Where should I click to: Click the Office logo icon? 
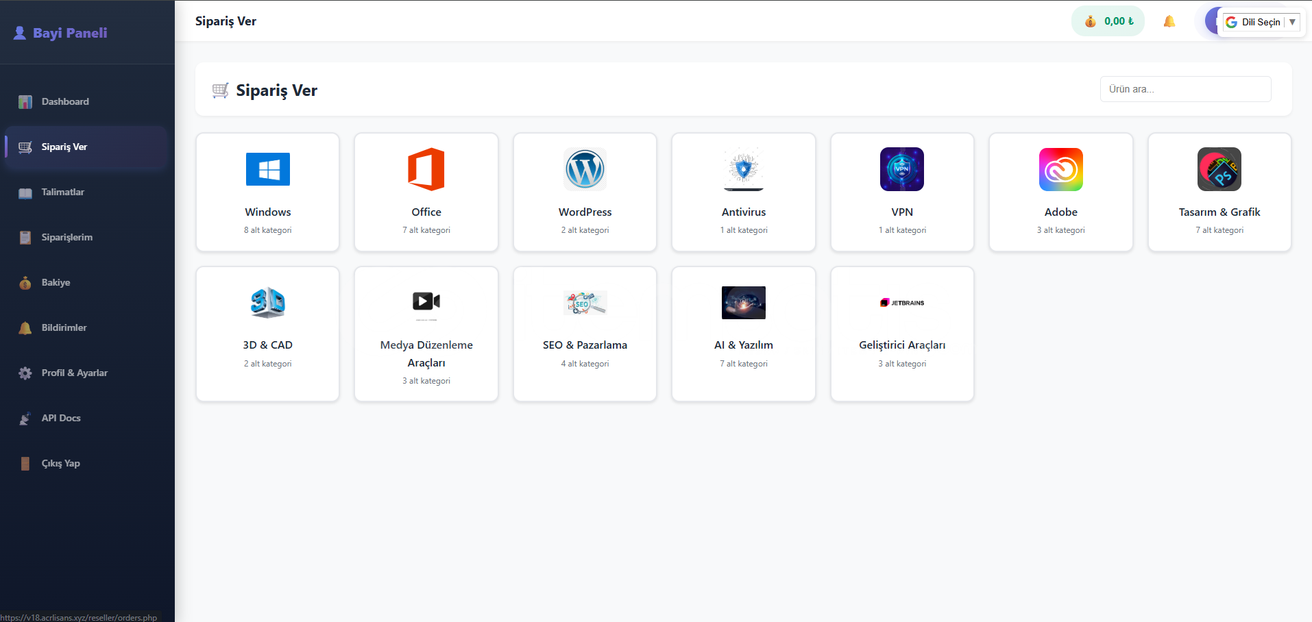pos(426,169)
